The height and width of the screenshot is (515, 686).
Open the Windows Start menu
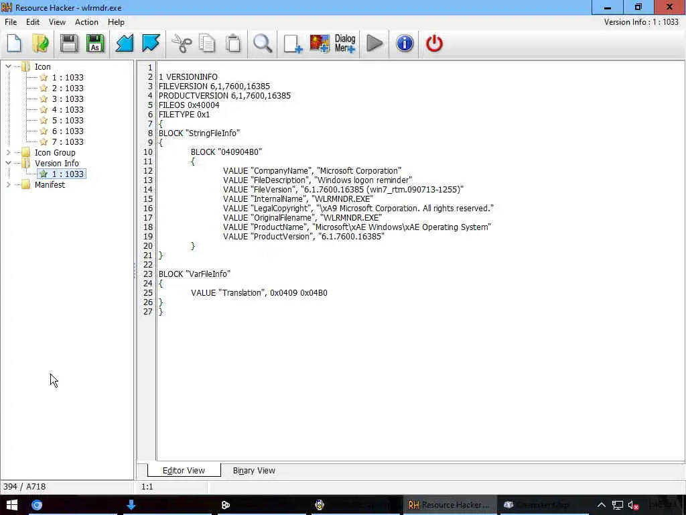coord(12,505)
